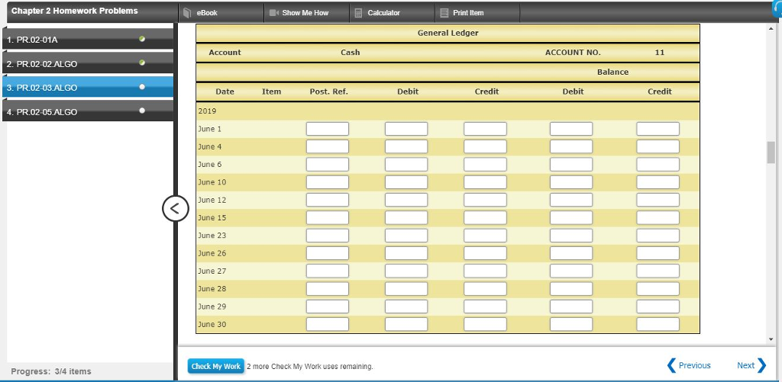Go to Next item link
This screenshot has height=382, width=782.
point(751,365)
